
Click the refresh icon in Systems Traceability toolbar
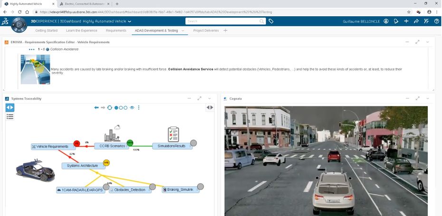tap(110, 108)
